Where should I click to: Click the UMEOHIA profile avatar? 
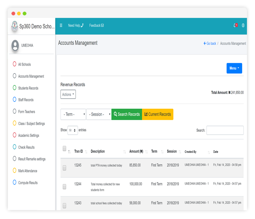pos(15,45)
